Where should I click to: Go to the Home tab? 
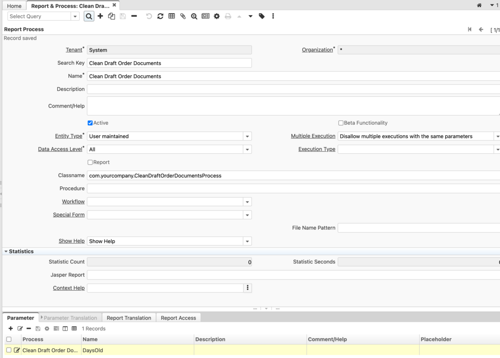click(14, 6)
